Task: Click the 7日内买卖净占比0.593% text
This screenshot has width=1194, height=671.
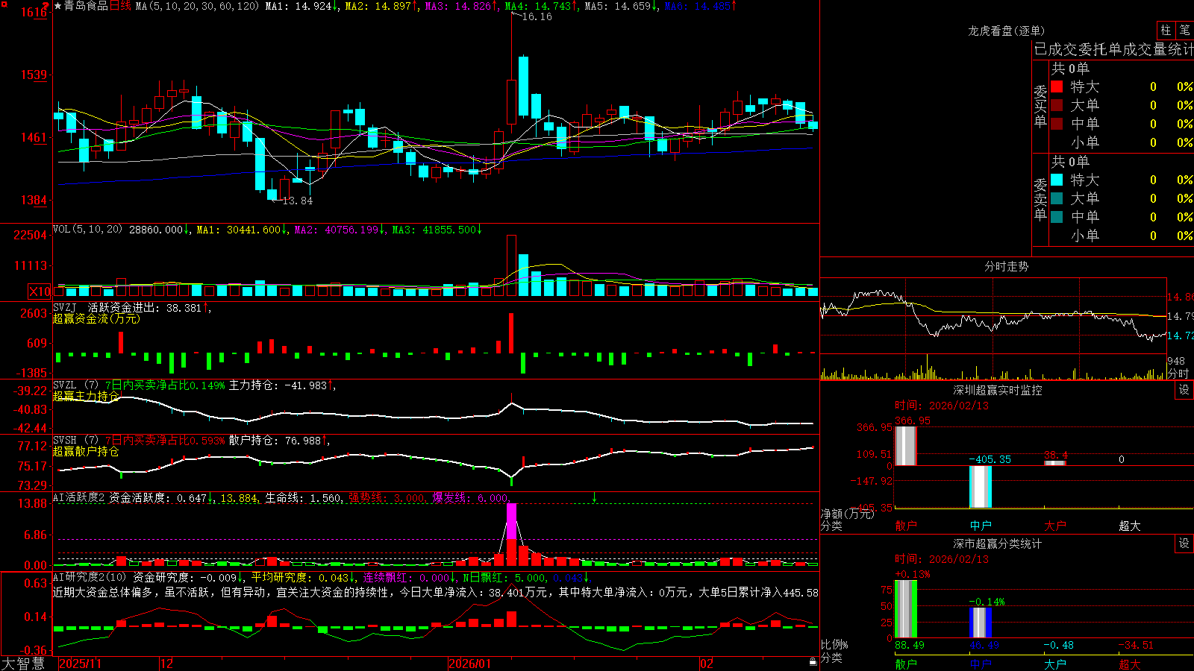Action: tap(165, 441)
